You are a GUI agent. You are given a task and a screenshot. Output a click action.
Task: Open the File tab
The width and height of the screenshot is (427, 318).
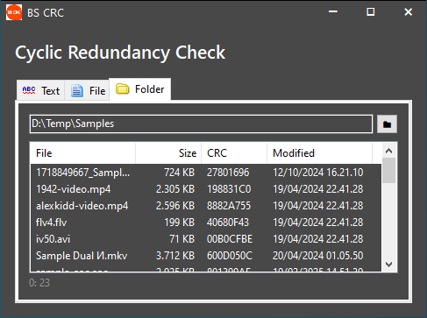tap(87, 90)
